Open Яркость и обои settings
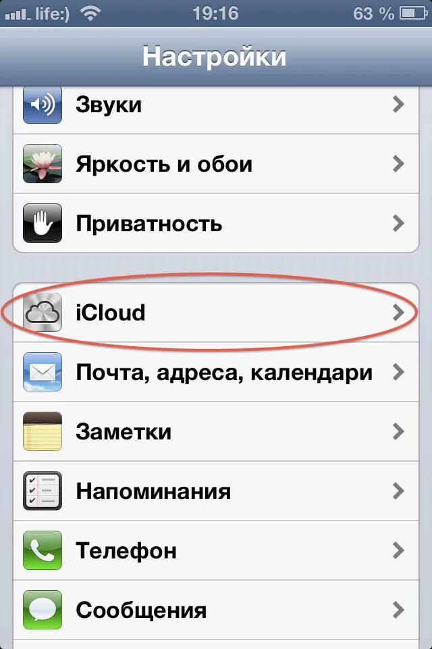This screenshot has height=649, width=432. click(x=216, y=164)
